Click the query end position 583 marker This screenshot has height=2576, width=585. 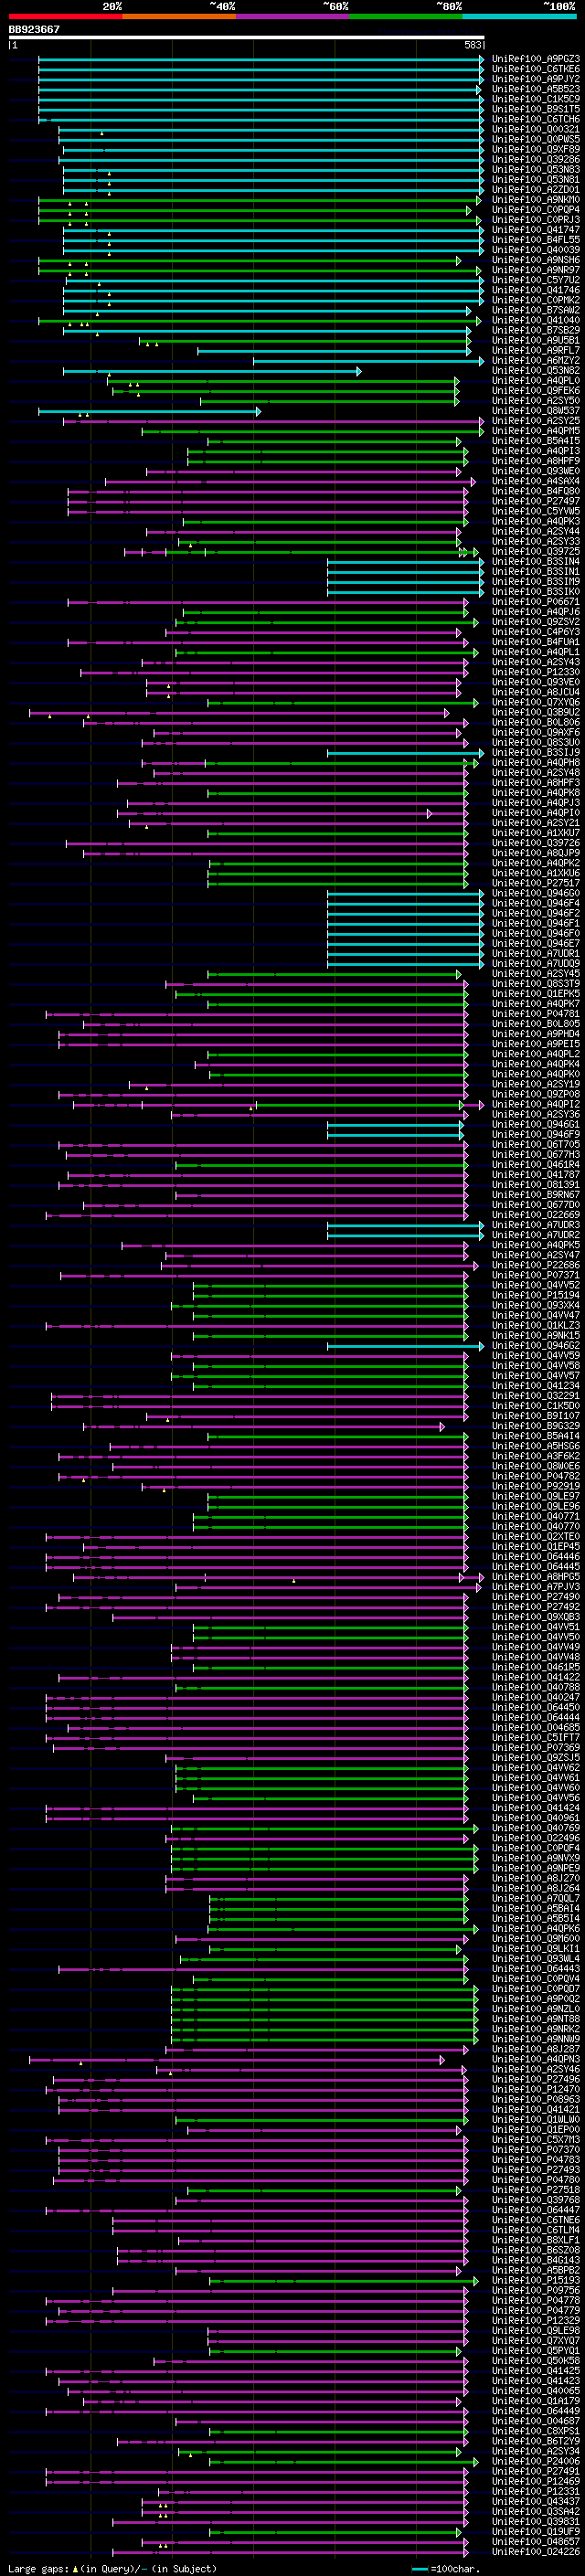pyautogui.click(x=473, y=45)
